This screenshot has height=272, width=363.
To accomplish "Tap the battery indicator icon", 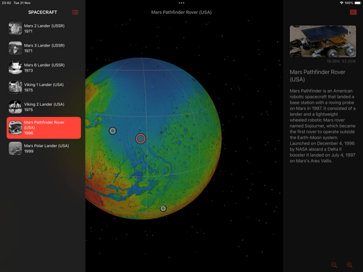I will [x=357, y=3].
